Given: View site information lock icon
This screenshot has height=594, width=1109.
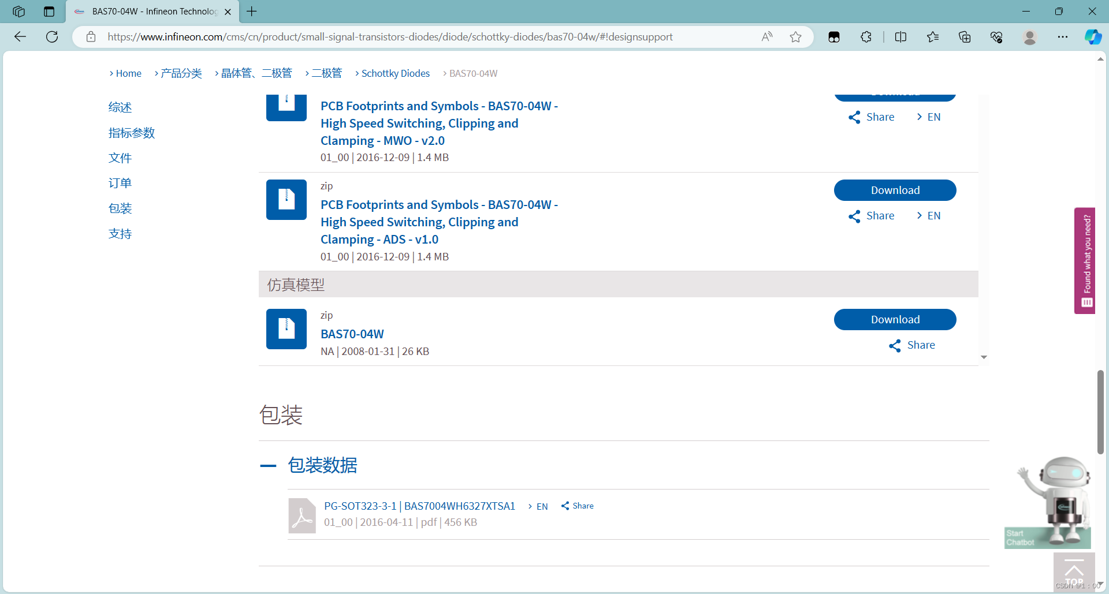Looking at the screenshot, I should [x=91, y=37].
